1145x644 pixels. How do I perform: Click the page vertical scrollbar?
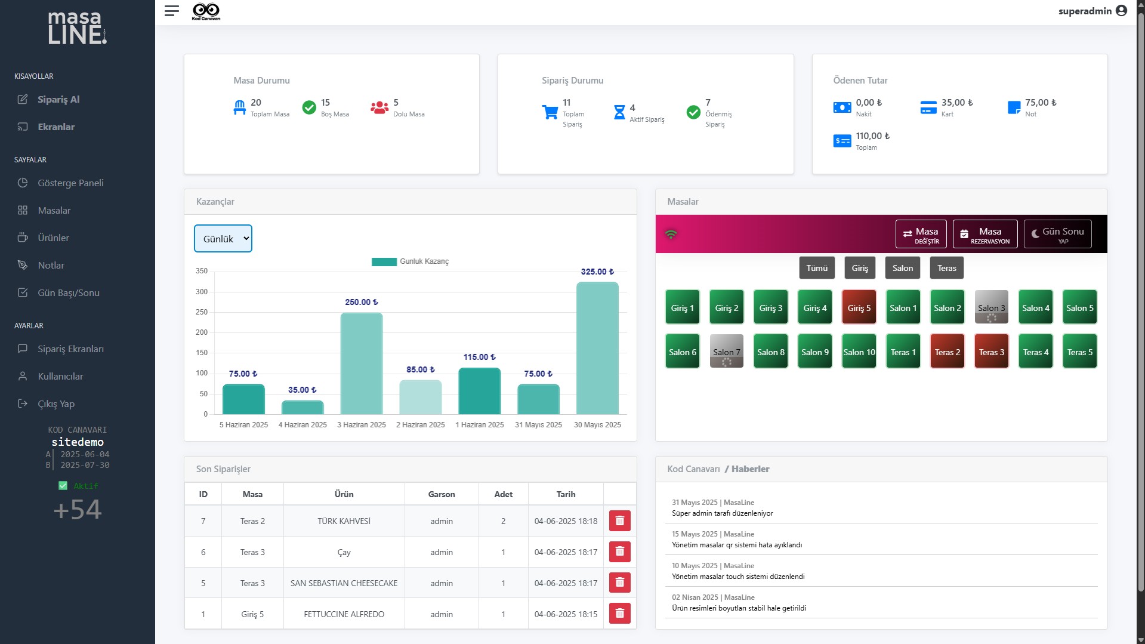pos(1140,298)
